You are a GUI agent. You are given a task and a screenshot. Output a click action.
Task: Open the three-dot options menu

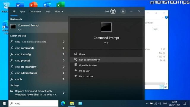(x=132, y=11)
